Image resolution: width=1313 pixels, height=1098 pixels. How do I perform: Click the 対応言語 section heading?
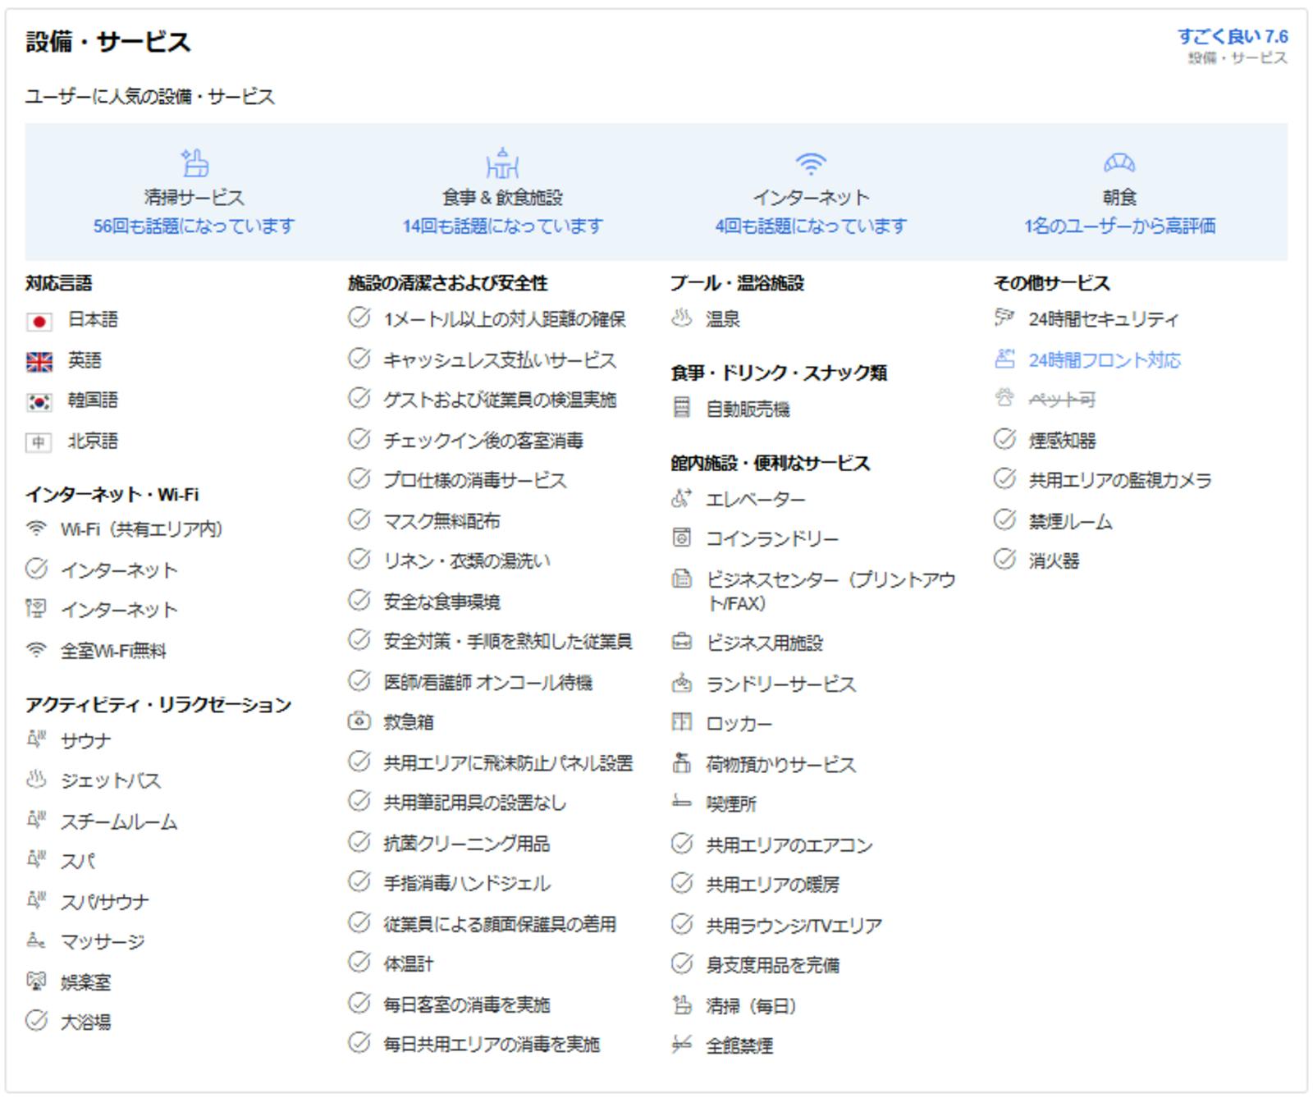pyautogui.click(x=58, y=283)
